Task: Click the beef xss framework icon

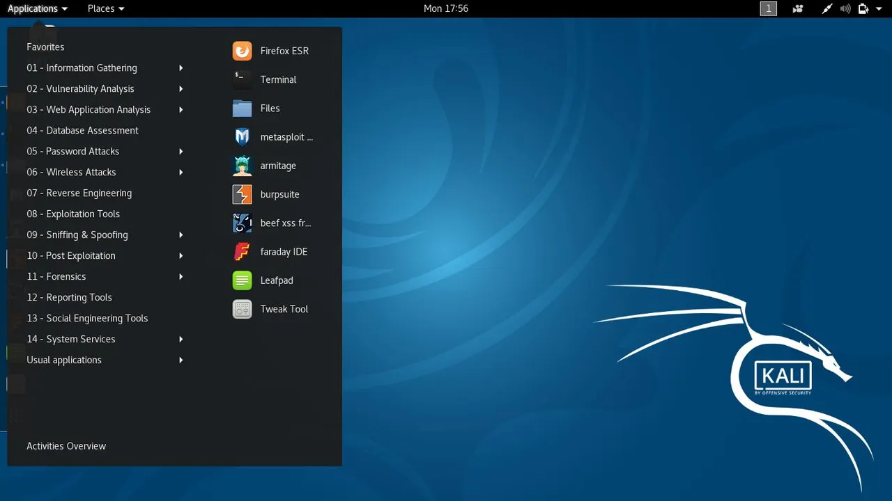Action: tap(242, 223)
